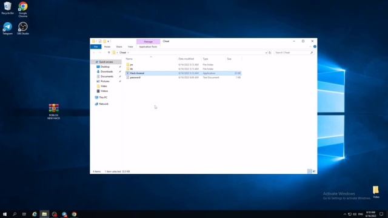
Task: Select the first folder row in file list
Action: (x=183, y=65)
